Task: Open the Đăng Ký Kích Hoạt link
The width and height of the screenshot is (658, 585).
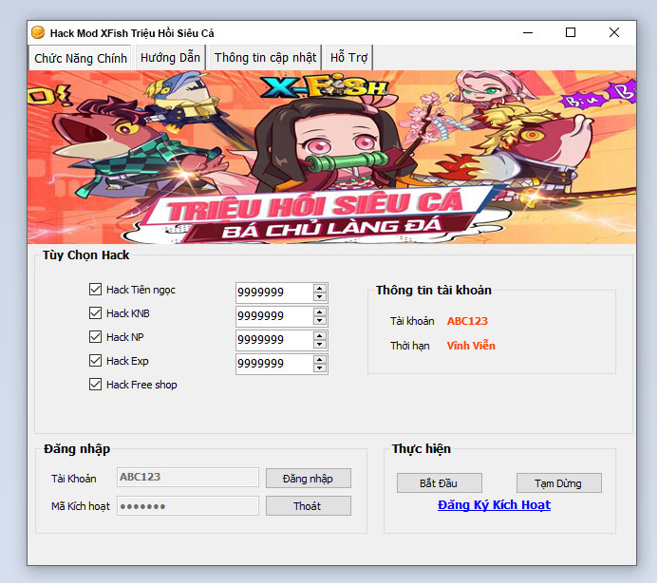Action: coord(494,505)
